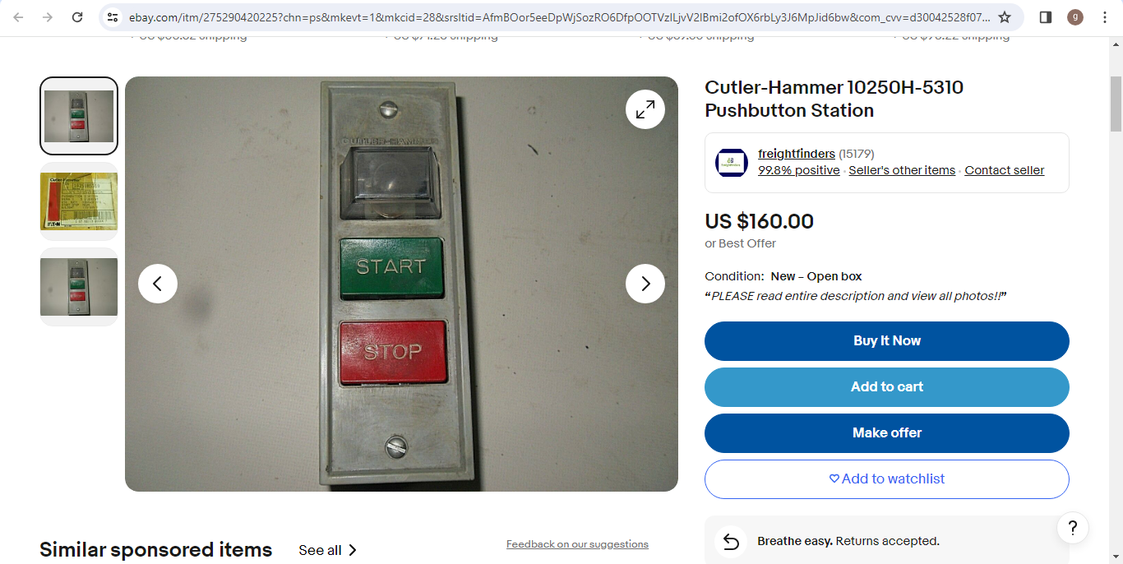
Task: Expand See all similar sponsored items
Action: pyautogui.click(x=327, y=550)
